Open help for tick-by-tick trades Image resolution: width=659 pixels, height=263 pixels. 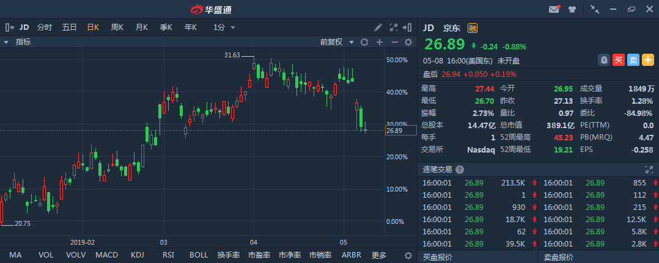point(460,170)
